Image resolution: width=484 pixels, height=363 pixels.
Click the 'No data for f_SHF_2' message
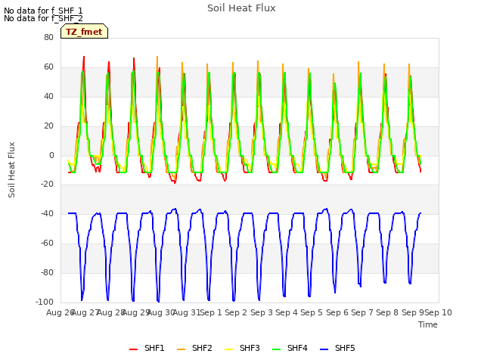click(43, 18)
